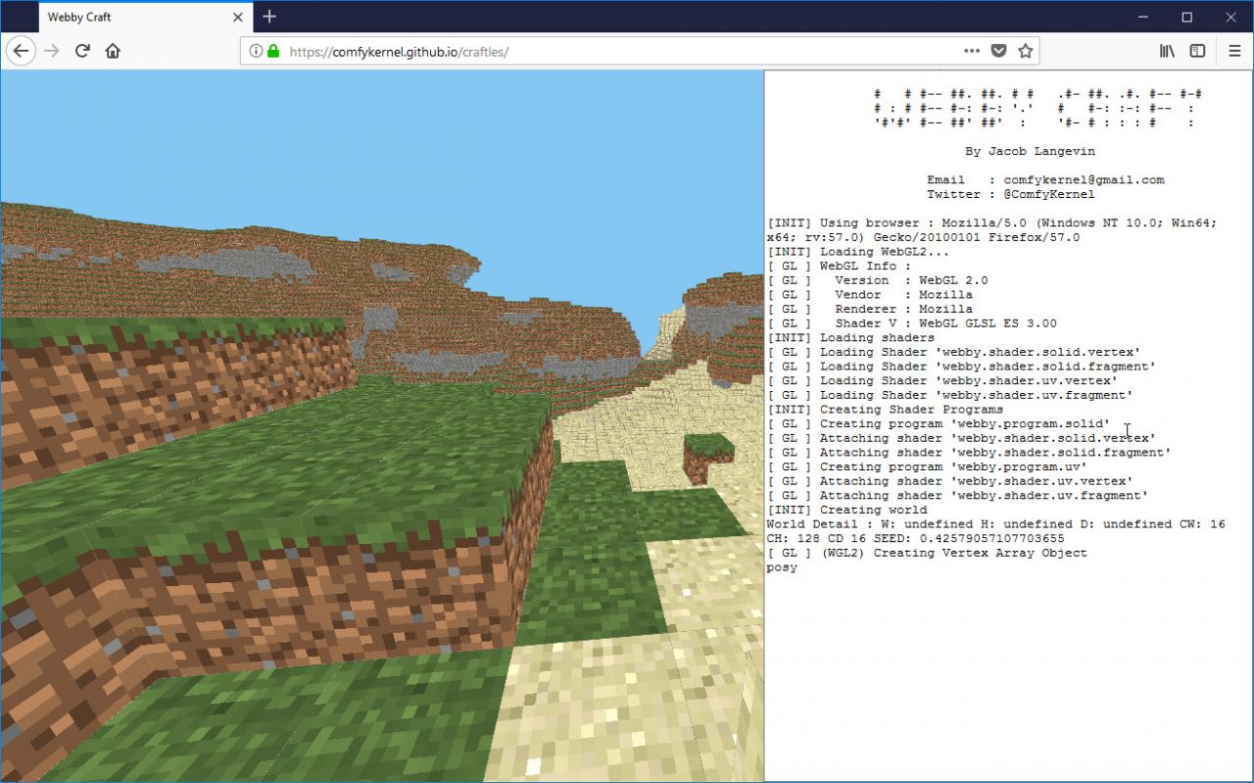Click the comfykernel@gmail.com email address
Image resolution: width=1254 pixels, height=783 pixels.
click(1084, 179)
